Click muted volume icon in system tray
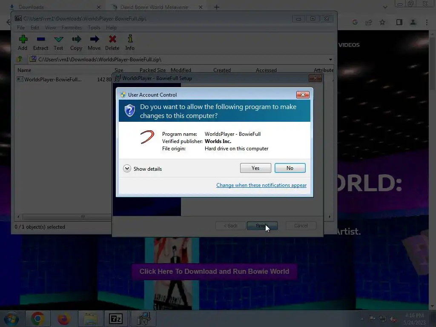 point(393,319)
